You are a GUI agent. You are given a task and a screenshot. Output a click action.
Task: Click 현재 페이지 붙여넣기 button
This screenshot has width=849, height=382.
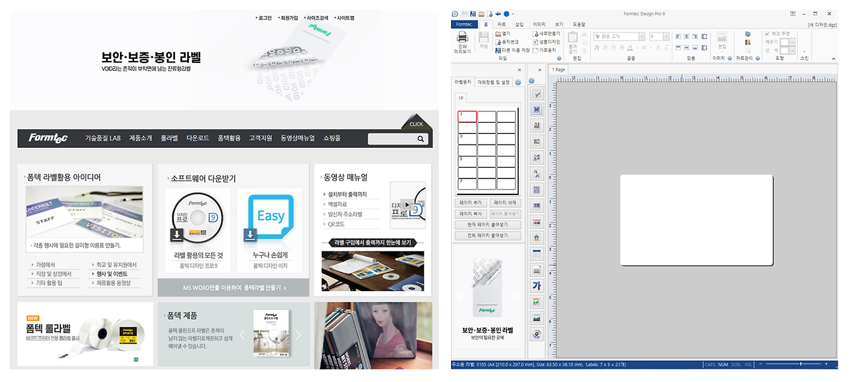coord(488,225)
